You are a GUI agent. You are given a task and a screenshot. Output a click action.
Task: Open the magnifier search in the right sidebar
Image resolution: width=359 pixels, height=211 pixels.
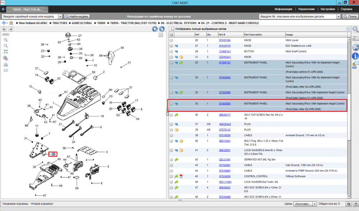[355, 29]
